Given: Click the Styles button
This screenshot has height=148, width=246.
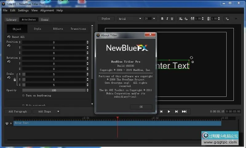Looking at the screenshot, I should pyautogui.click(x=106, y=18).
